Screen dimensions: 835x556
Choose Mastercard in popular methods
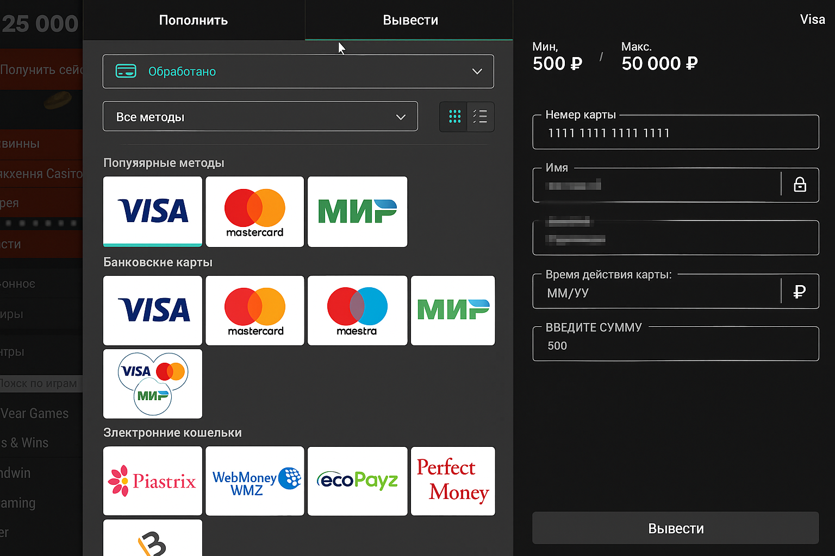(x=254, y=211)
